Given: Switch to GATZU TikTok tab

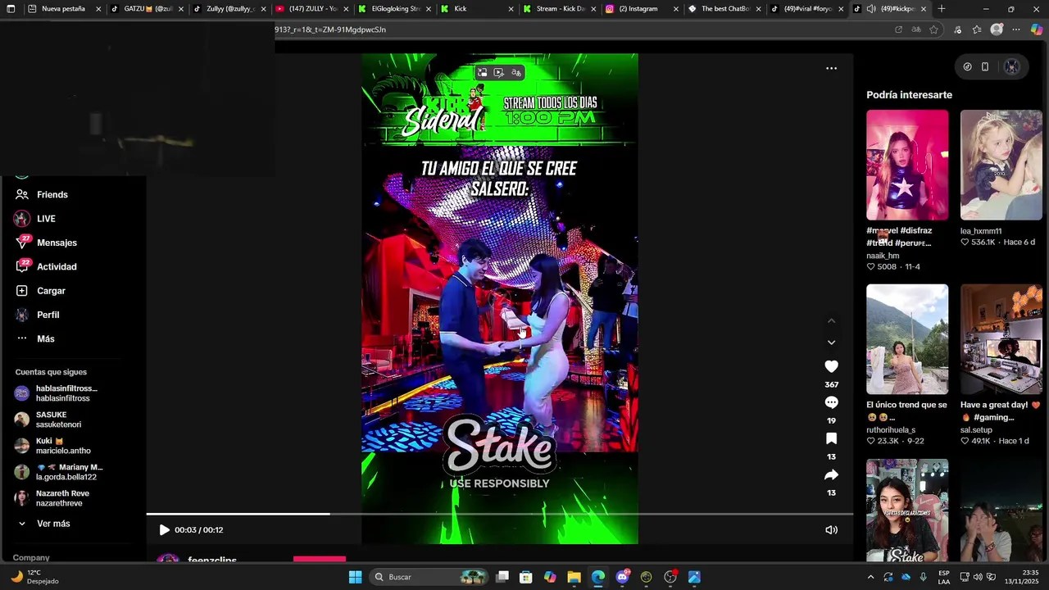Looking at the screenshot, I should coord(147,9).
